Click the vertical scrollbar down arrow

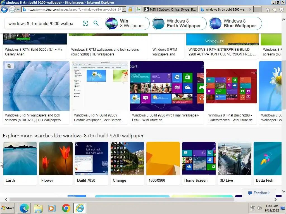284,191
